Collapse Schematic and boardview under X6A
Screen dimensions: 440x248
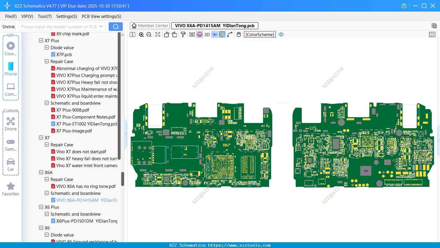47,193
